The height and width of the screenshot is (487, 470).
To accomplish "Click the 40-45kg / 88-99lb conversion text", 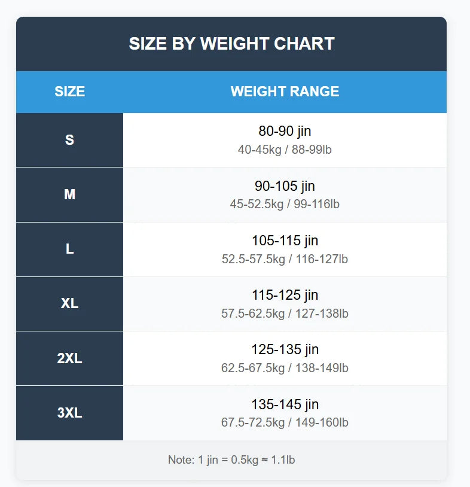I will (x=285, y=150).
